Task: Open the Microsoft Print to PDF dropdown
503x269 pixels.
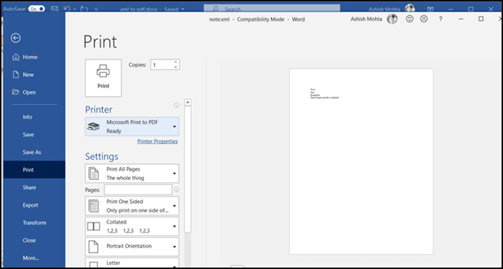Action: click(132, 126)
